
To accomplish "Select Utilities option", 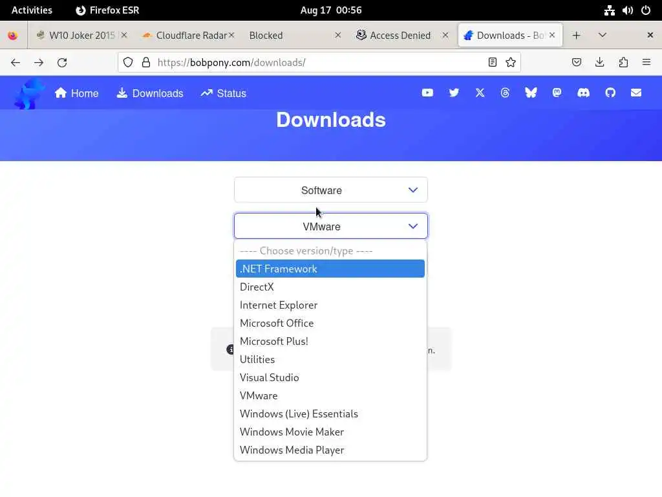I will [330, 360].
